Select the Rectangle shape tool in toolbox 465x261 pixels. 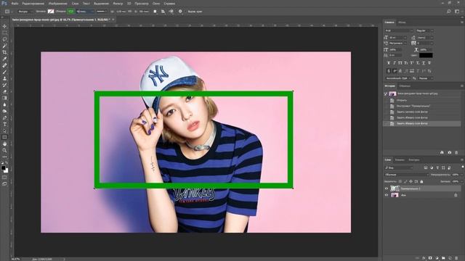pyautogui.click(x=4, y=137)
